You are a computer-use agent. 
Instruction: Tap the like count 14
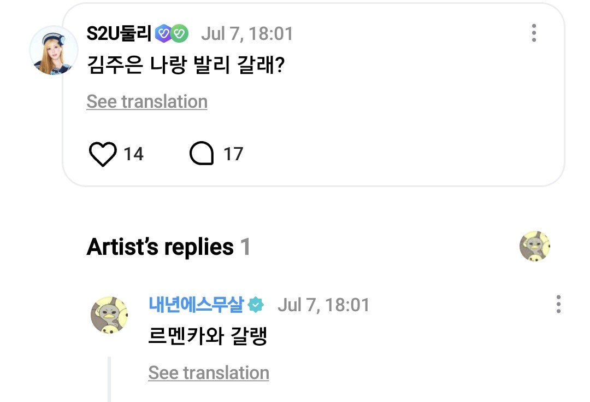tap(134, 154)
